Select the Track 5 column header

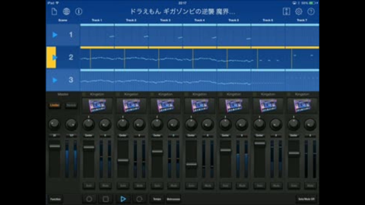pyautogui.click(x=234, y=20)
